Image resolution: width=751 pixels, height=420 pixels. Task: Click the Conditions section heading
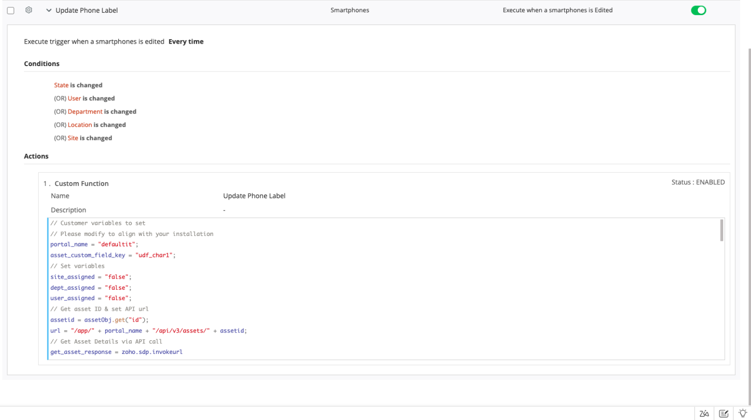(42, 64)
